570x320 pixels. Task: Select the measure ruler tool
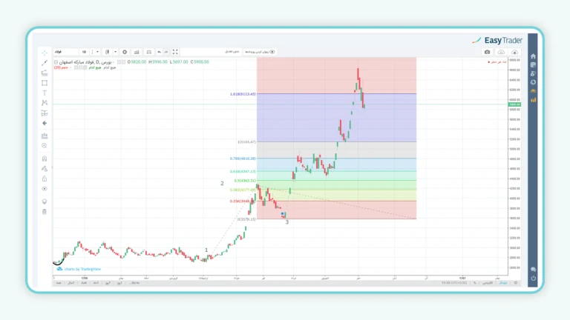pos(45,136)
